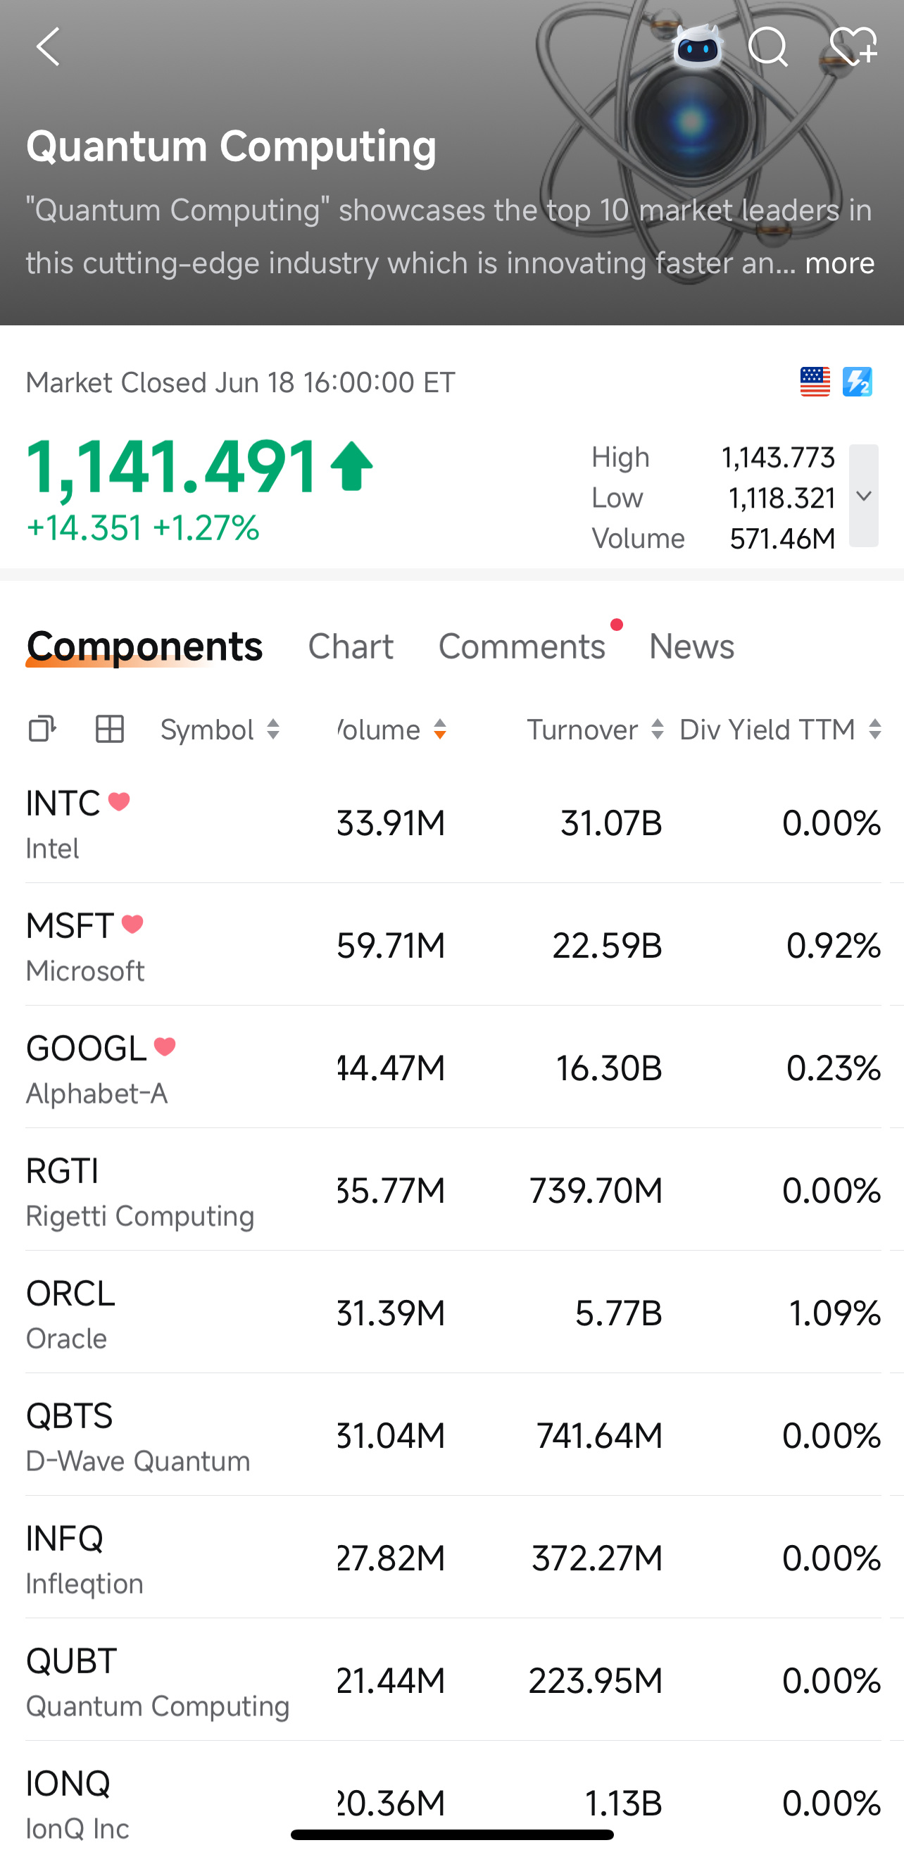This screenshot has width=904, height=1857.
Task: Open the Comments tab
Action: point(522,646)
